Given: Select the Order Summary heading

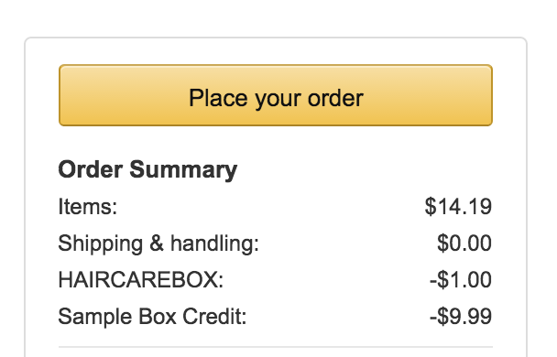Looking at the screenshot, I should click(147, 170).
